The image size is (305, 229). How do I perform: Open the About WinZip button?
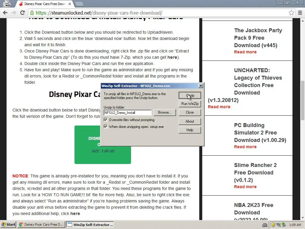point(190,121)
